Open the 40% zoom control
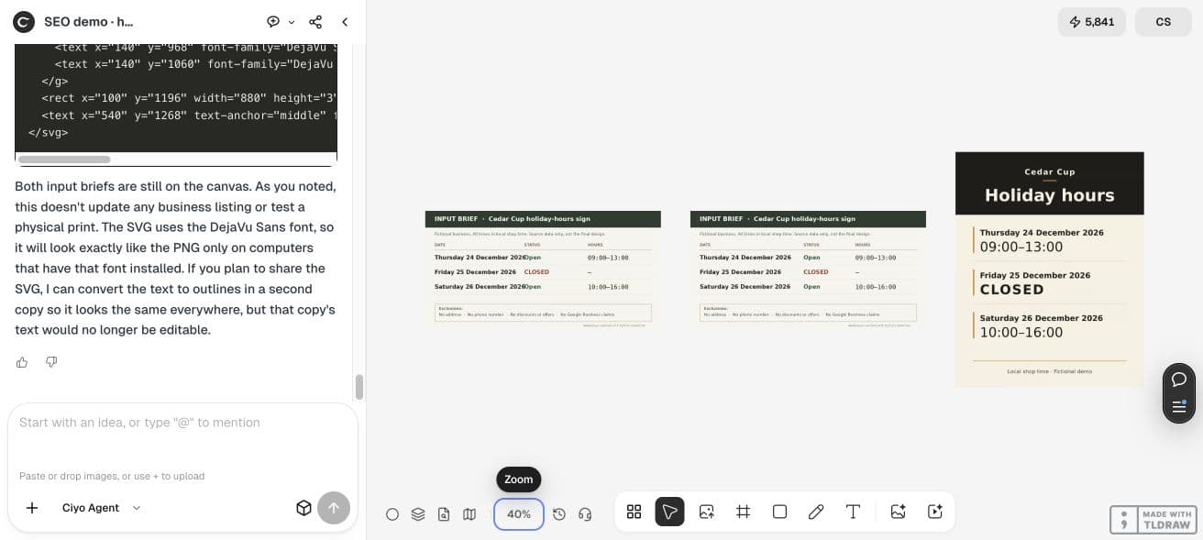Screen dimensions: 1203x540 coord(519,514)
